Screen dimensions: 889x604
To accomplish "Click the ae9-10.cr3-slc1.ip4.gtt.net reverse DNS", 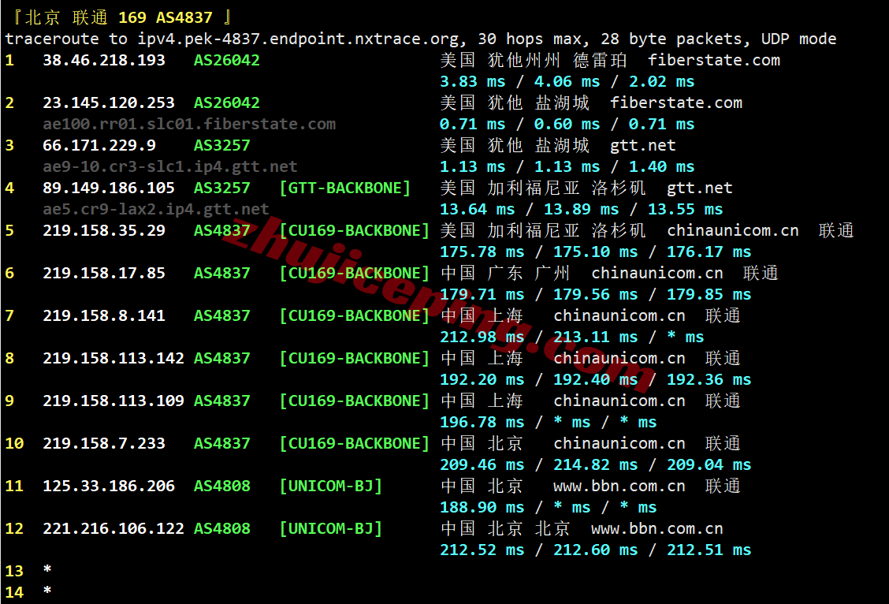I will coord(170,166).
